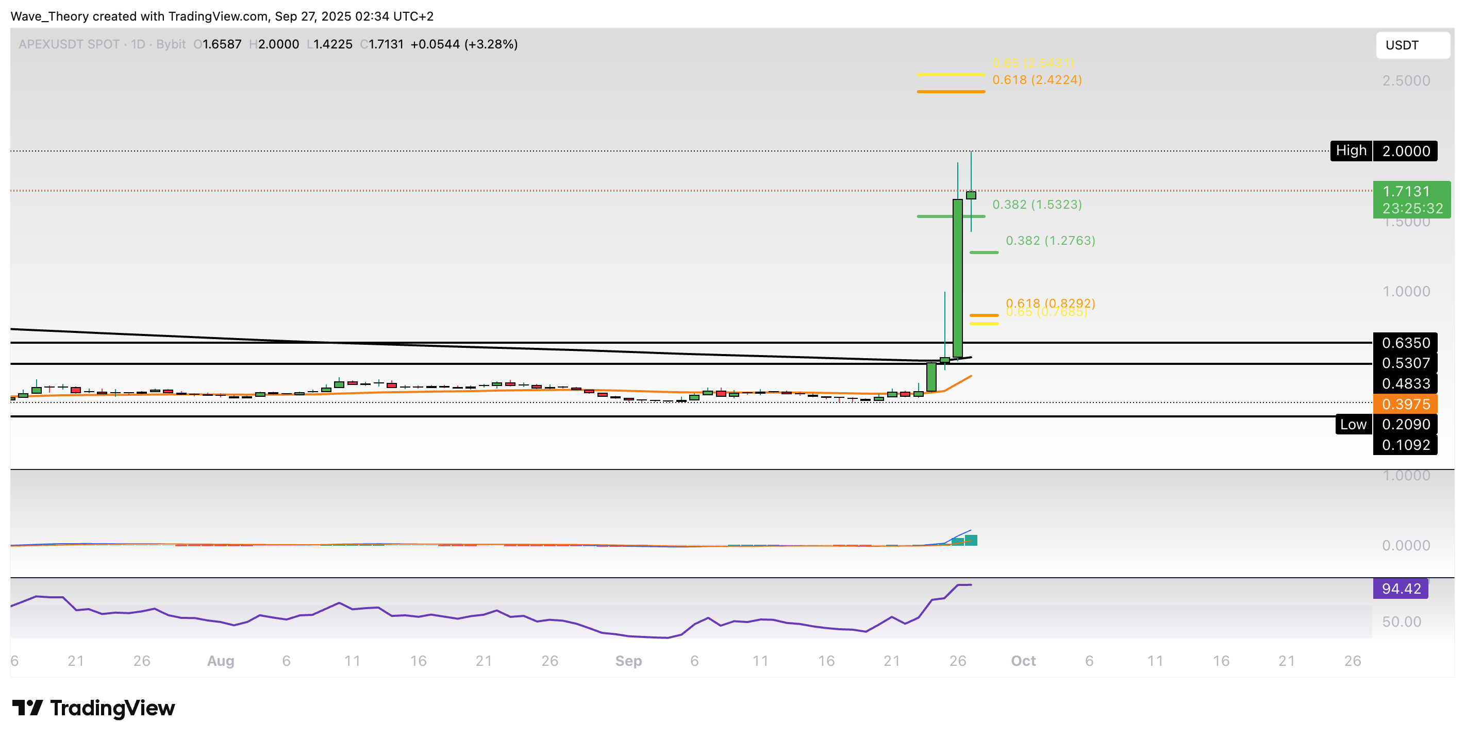
Task: Click the TradingView logo icon
Action: point(27,707)
